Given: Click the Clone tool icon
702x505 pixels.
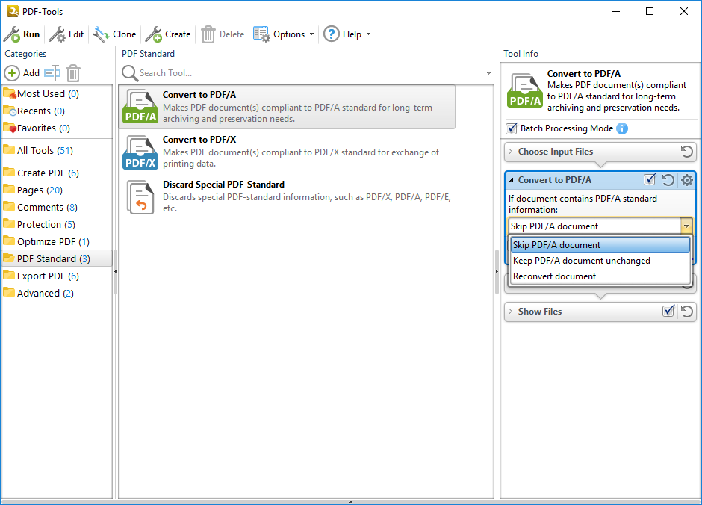Looking at the screenshot, I should [101, 34].
